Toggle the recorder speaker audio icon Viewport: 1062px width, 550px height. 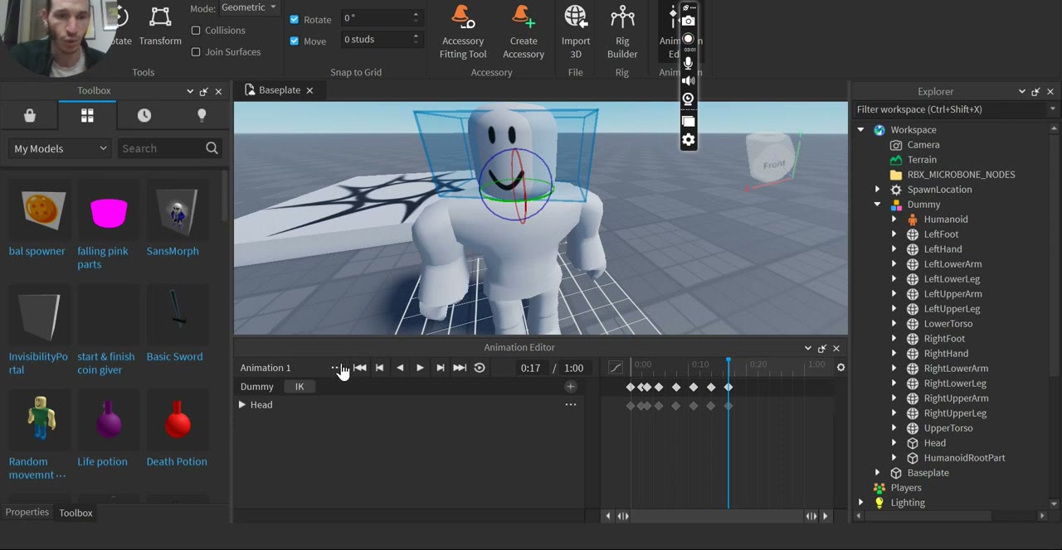(688, 81)
